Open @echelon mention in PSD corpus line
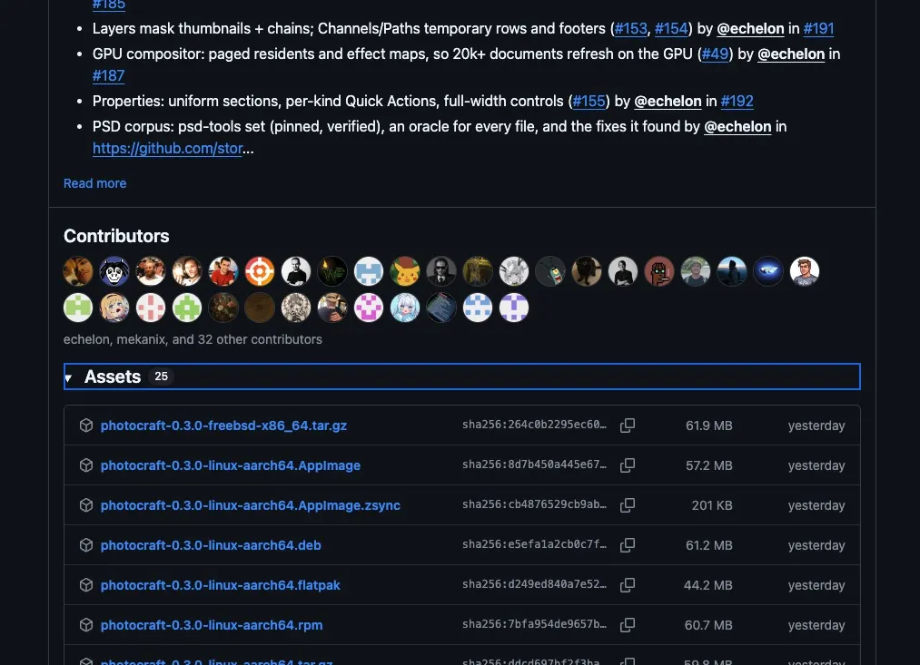 (737, 126)
